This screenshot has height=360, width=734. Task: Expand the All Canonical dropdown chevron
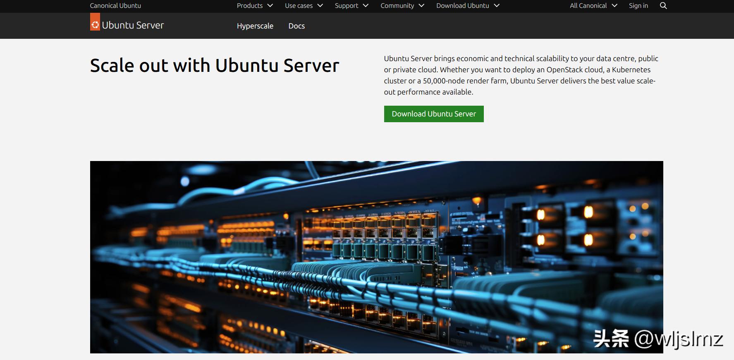(614, 6)
